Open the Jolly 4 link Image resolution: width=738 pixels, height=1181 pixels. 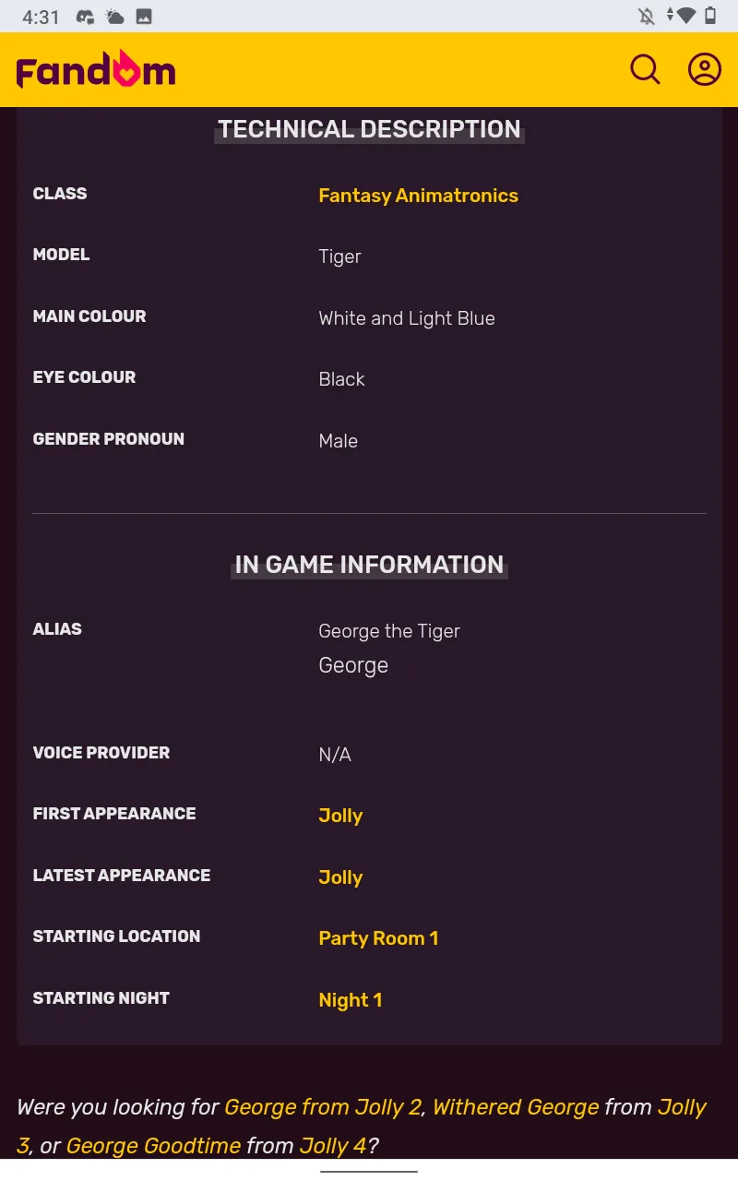click(x=333, y=1146)
